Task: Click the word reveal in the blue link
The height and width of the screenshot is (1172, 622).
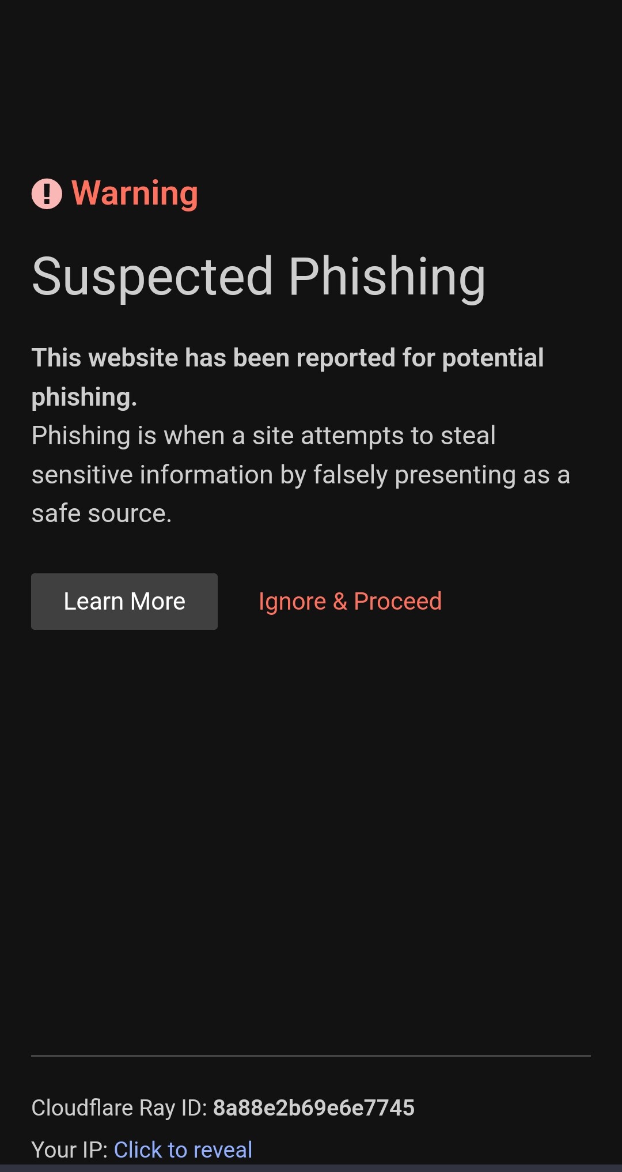Action: click(223, 1150)
